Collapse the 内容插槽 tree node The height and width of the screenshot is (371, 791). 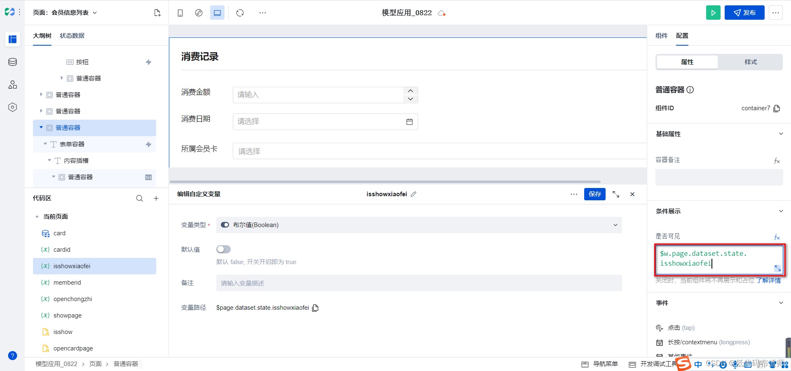49,160
